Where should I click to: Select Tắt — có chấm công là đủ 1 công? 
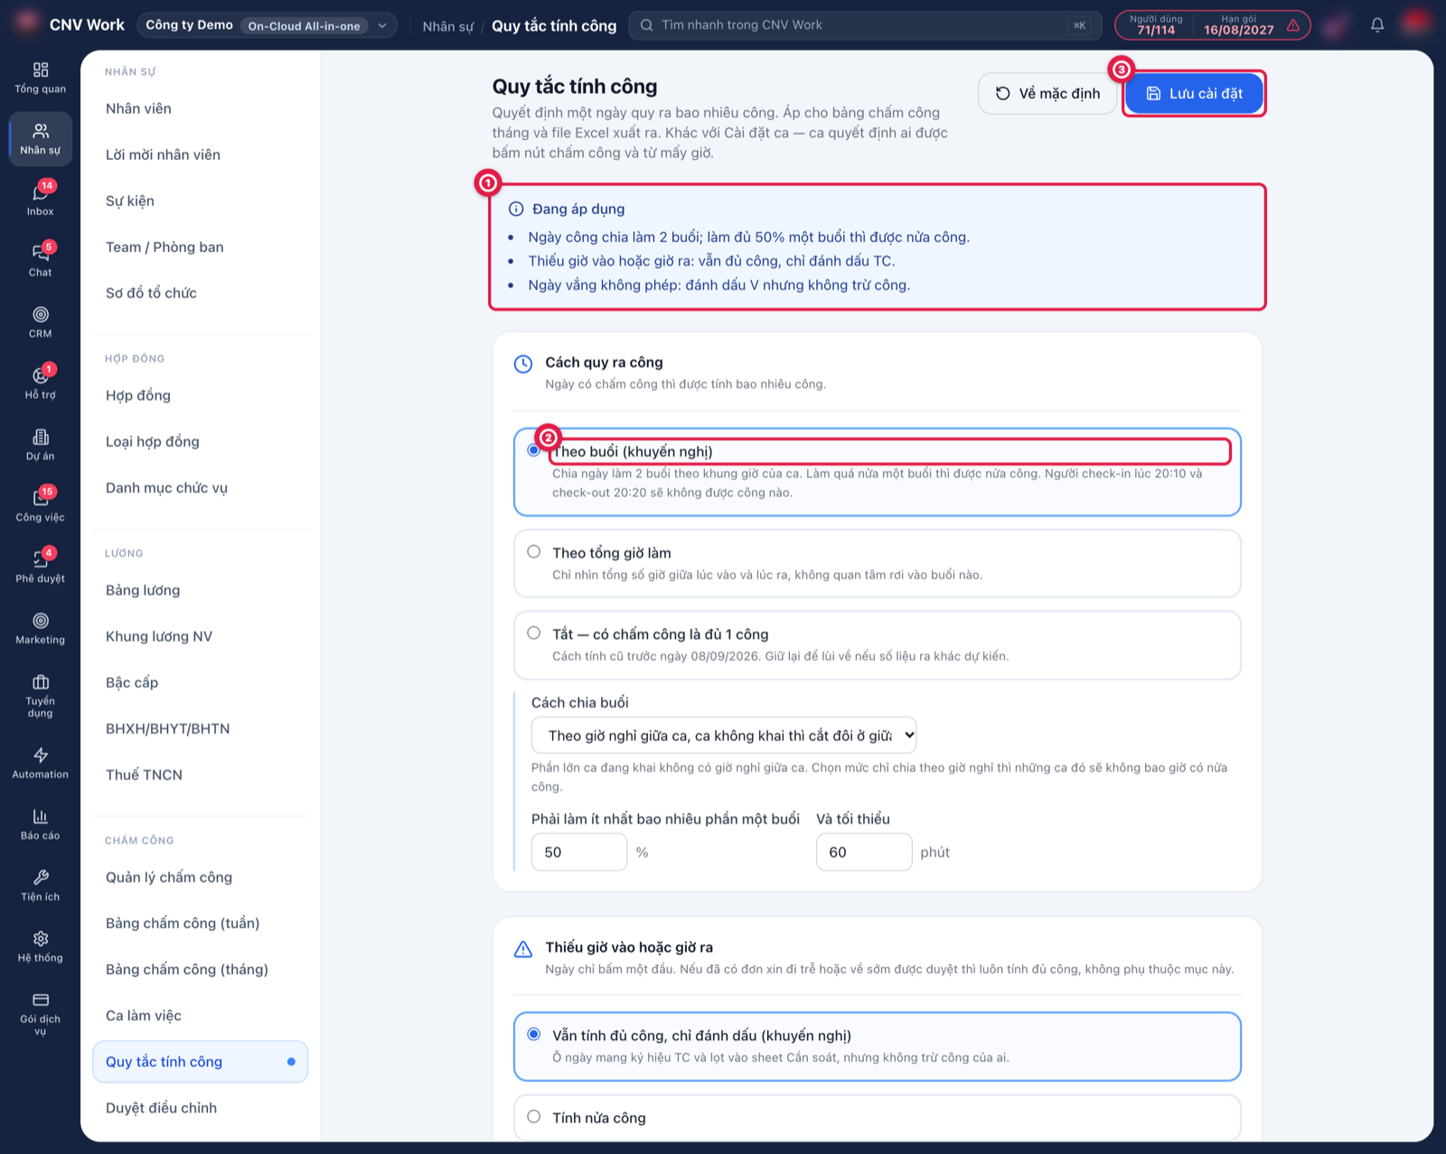coord(534,633)
